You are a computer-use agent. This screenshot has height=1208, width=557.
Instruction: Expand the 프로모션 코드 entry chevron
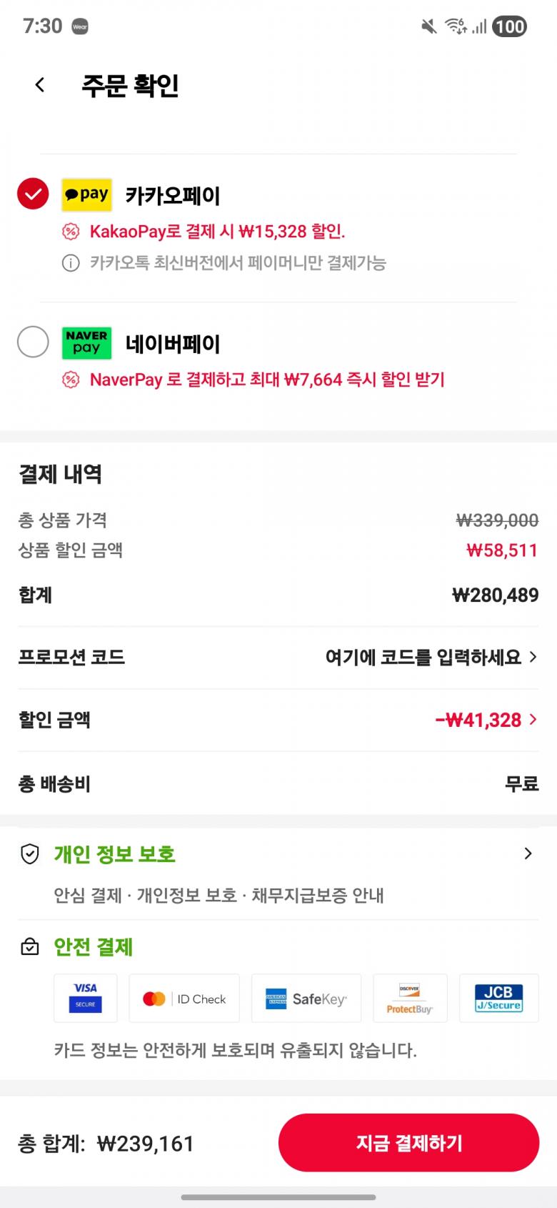533,656
